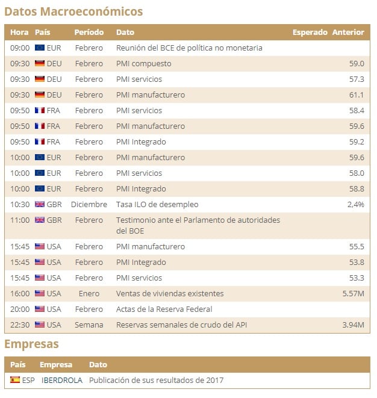Screen dimensions: 377x398
Task: Click the Anterior column header
Action: tap(348, 32)
